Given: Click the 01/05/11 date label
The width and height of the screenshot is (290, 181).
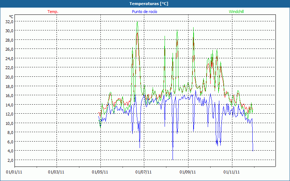Looking at the screenshot, I should pos(100,172).
